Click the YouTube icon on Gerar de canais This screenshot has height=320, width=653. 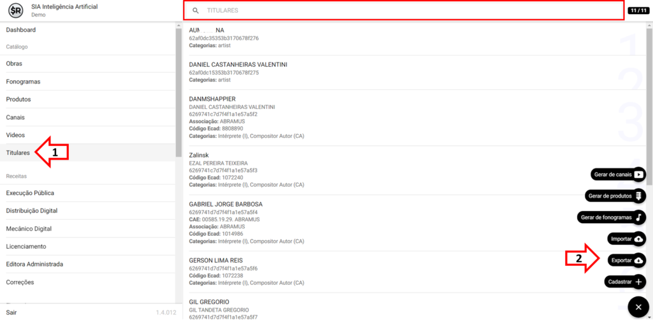pos(638,175)
